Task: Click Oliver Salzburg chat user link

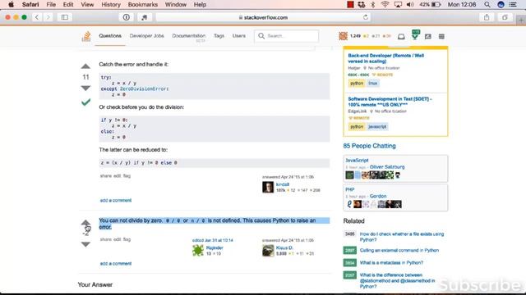Action: pos(387,166)
